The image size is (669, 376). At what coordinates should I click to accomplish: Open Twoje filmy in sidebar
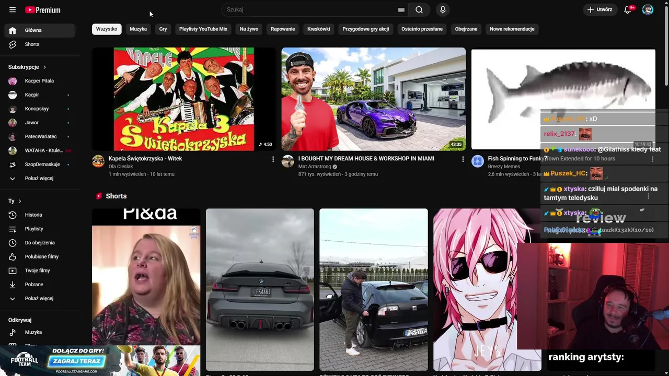click(40, 271)
